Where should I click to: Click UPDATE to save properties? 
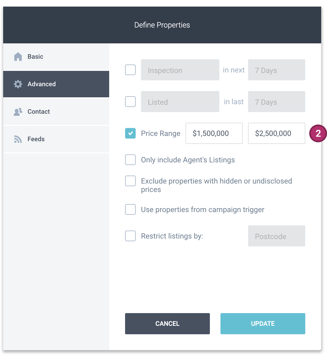tap(263, 323)
